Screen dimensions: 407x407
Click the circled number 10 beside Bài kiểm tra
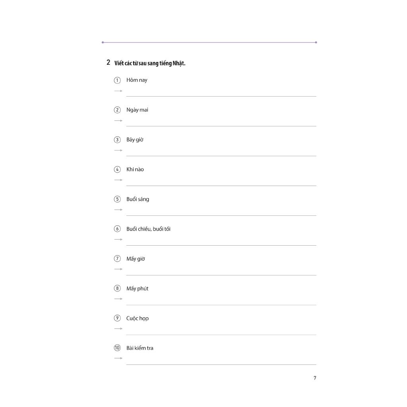pos(117,348)
